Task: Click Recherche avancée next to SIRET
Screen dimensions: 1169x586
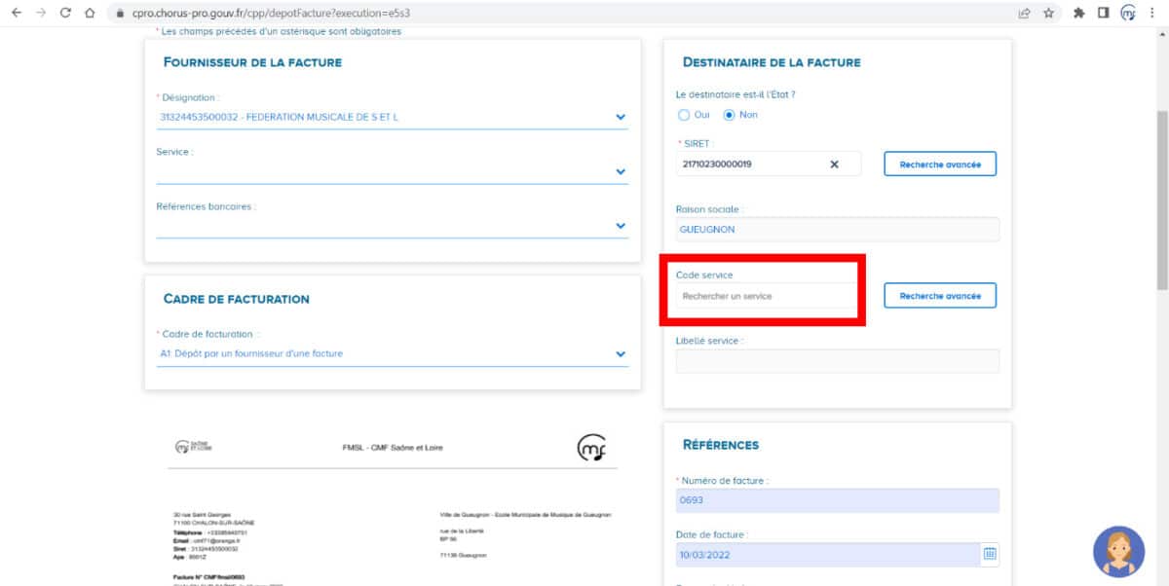Action: [x=939, y=164]
